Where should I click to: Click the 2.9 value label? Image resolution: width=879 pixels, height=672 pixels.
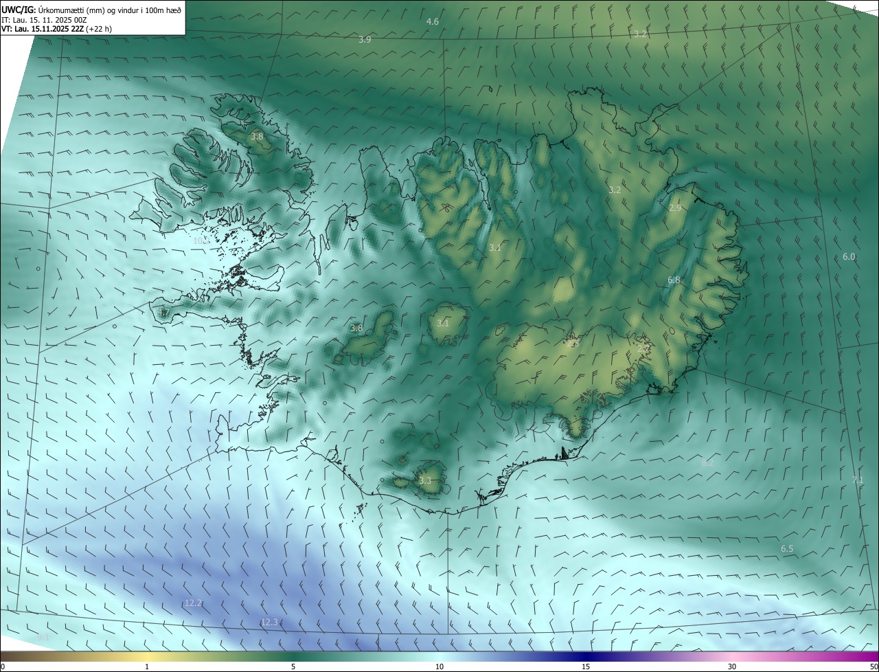point(675,208)
